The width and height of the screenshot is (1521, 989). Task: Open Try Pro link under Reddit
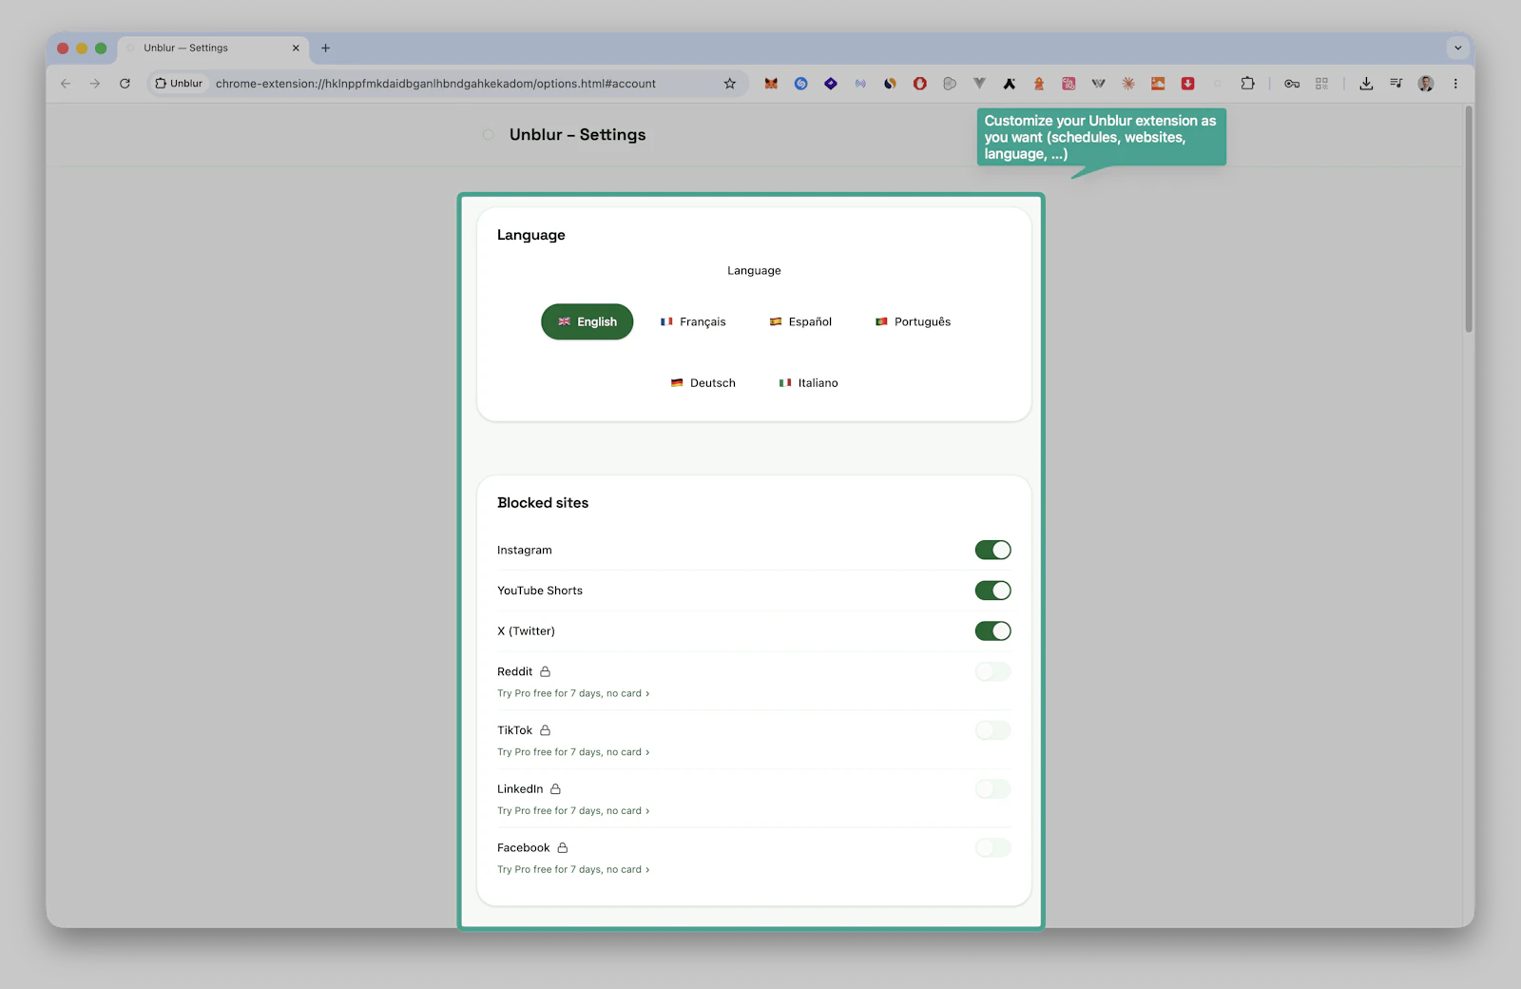(573, 693)
